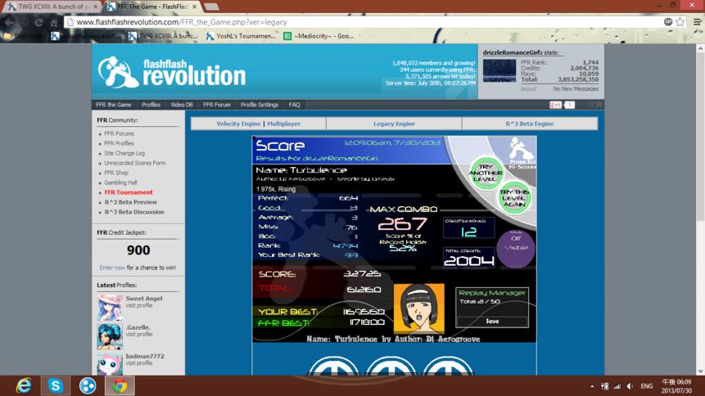The image size is (705, 396).
Task: Click the logout link in stats panel
Action: pyautogui.click(x=528, y=89)
